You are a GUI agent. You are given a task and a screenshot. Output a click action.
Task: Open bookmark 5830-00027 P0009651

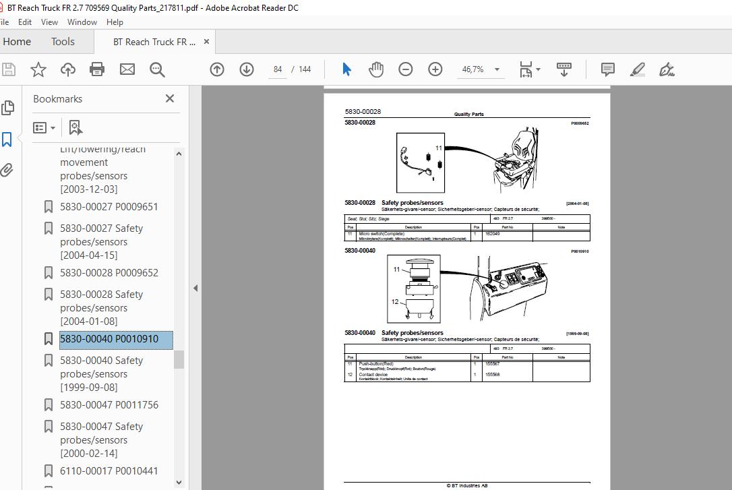pyautogui.click(x=109, y=207)
